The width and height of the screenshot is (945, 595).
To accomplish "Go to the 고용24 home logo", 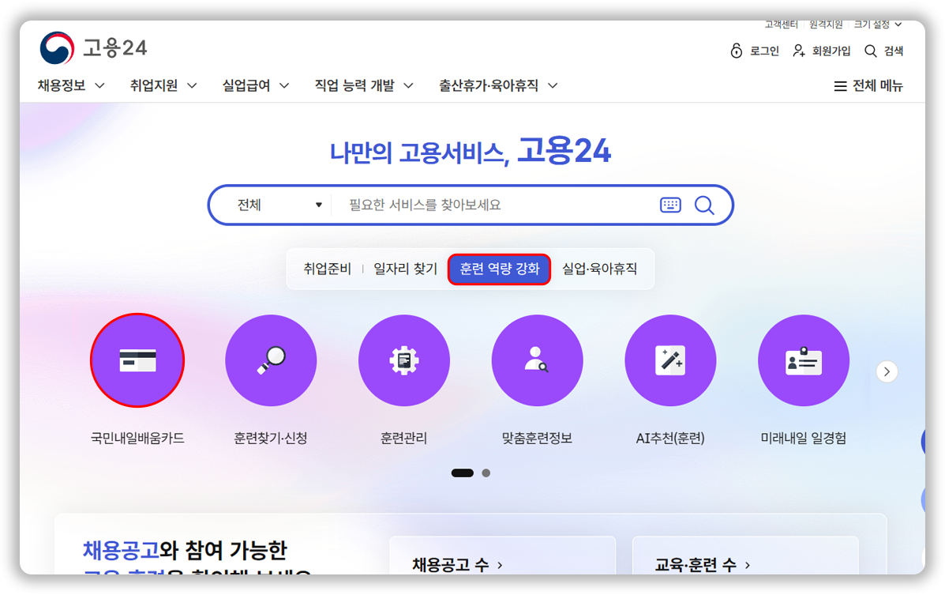I will click(93, 48).
